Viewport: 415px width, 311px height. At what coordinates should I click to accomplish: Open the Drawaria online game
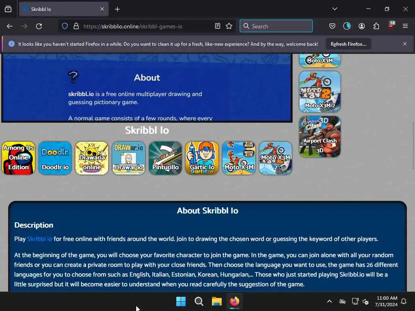(92, 158)
